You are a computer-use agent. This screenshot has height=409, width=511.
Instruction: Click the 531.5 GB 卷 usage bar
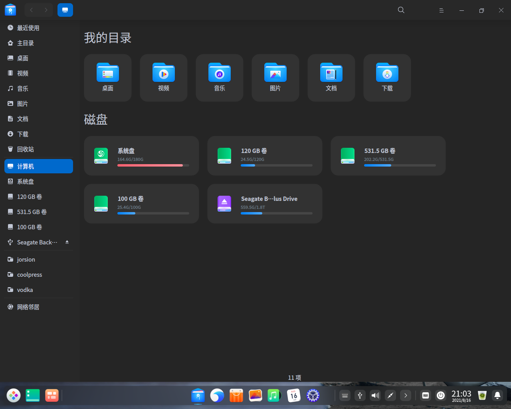[x=400, y=165]
